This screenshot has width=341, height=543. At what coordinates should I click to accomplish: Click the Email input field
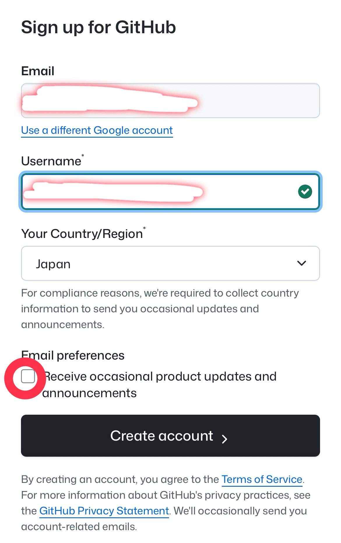coord(170,100)
